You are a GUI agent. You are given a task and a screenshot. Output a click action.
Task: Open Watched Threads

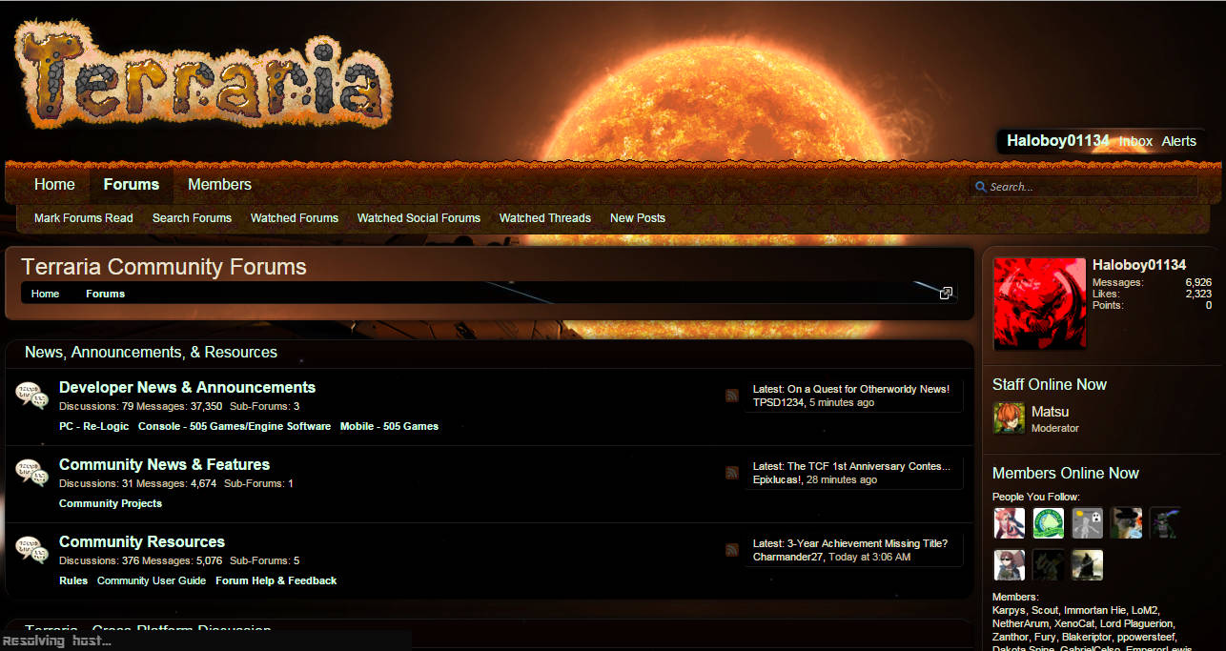[545, 218]
